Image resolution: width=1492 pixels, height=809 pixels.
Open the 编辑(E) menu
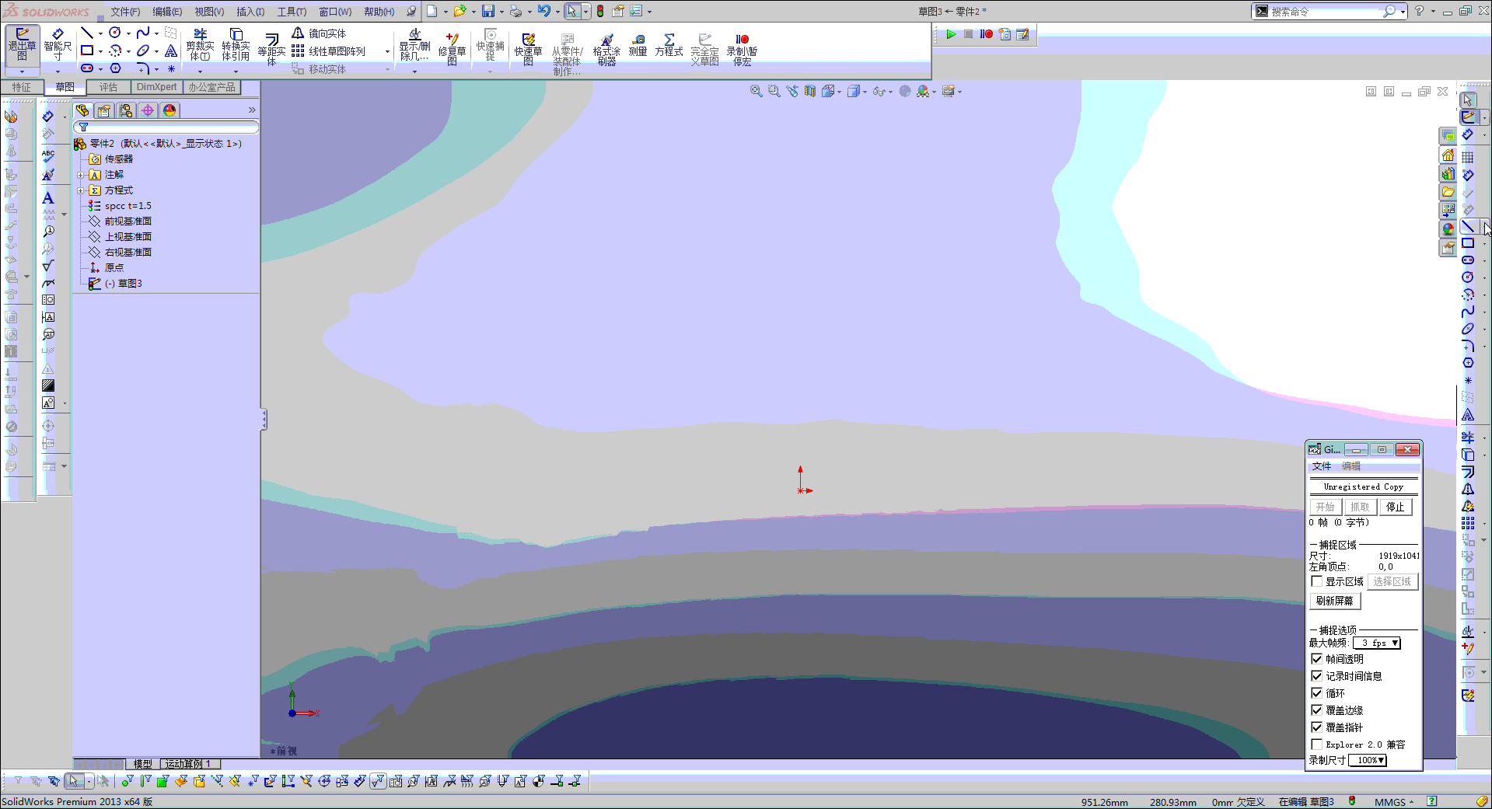point(167,12)
